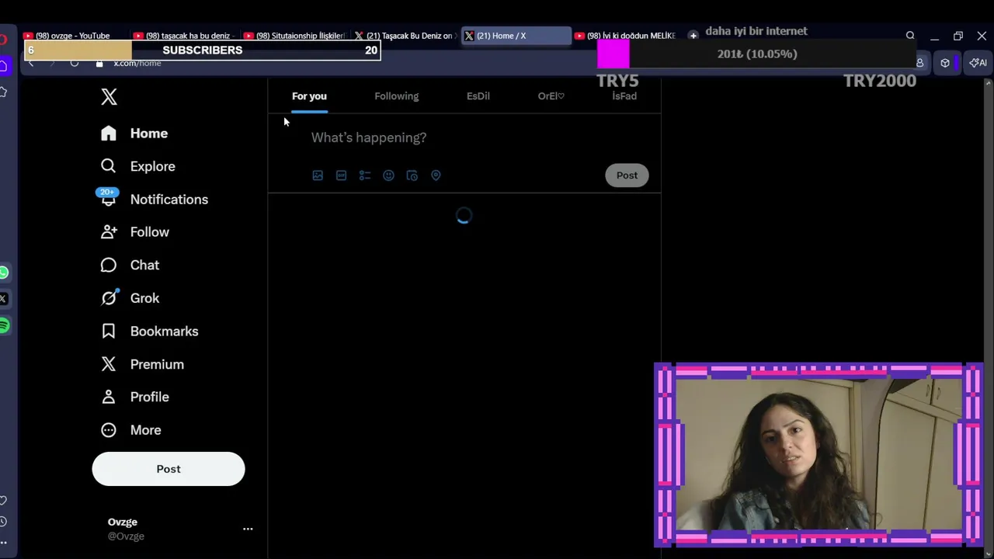Click the X icon in browser sidebar
This screenshot has height=559, width=994.
point(4,299)
